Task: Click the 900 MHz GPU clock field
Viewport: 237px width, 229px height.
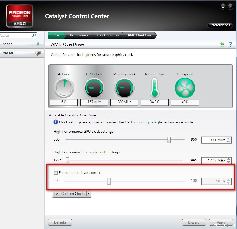Action: tap(216, 140)
